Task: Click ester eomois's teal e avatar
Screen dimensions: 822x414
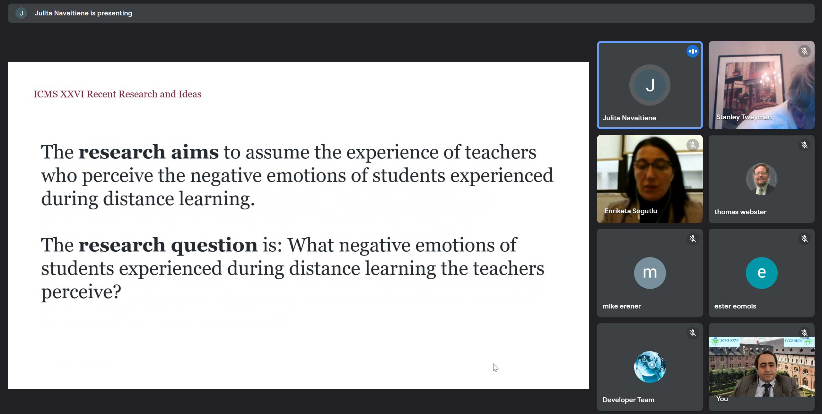Action: 761,273
